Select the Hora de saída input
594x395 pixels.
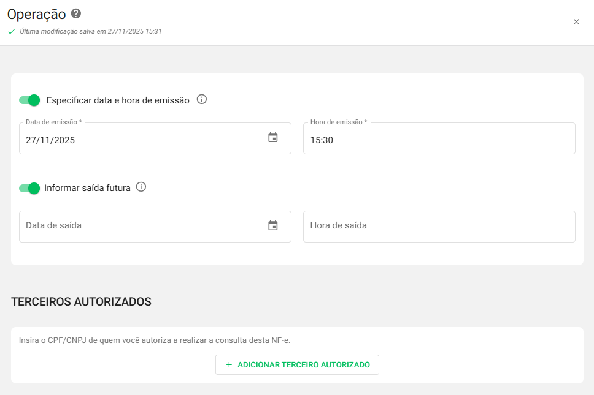(x=439, y=226)
